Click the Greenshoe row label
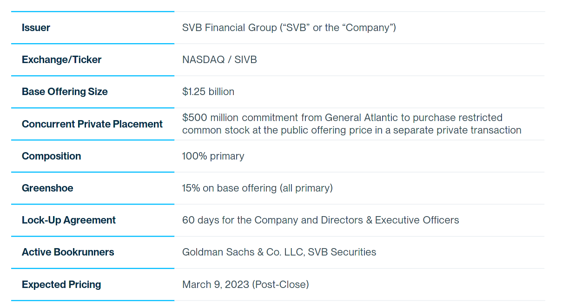 click(x=47, y=188)
